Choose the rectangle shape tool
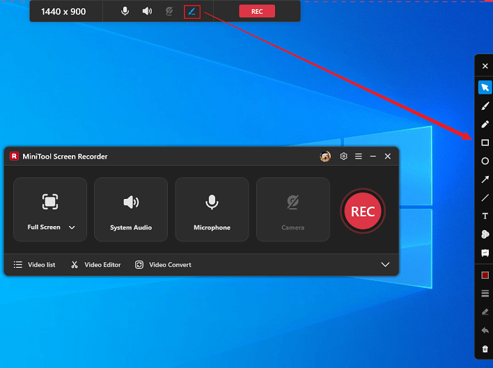 pos(485,143)
